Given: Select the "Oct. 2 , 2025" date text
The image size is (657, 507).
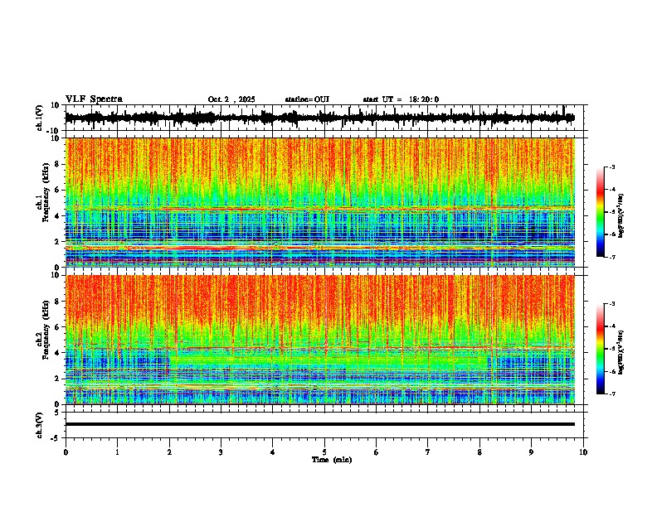Looking at the screenshot, I should 231,99.
